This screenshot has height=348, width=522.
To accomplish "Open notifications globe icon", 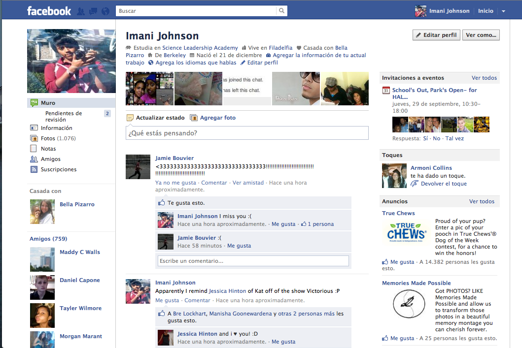I will tap(105, 11).
